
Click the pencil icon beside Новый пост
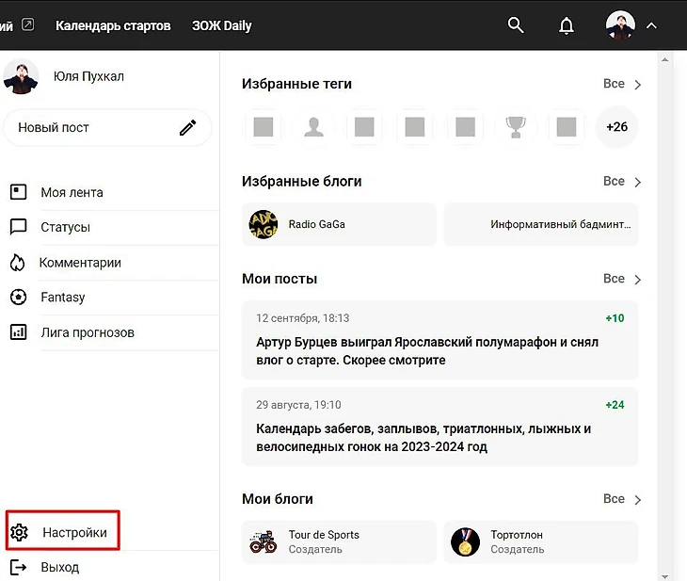pos(188,128)
